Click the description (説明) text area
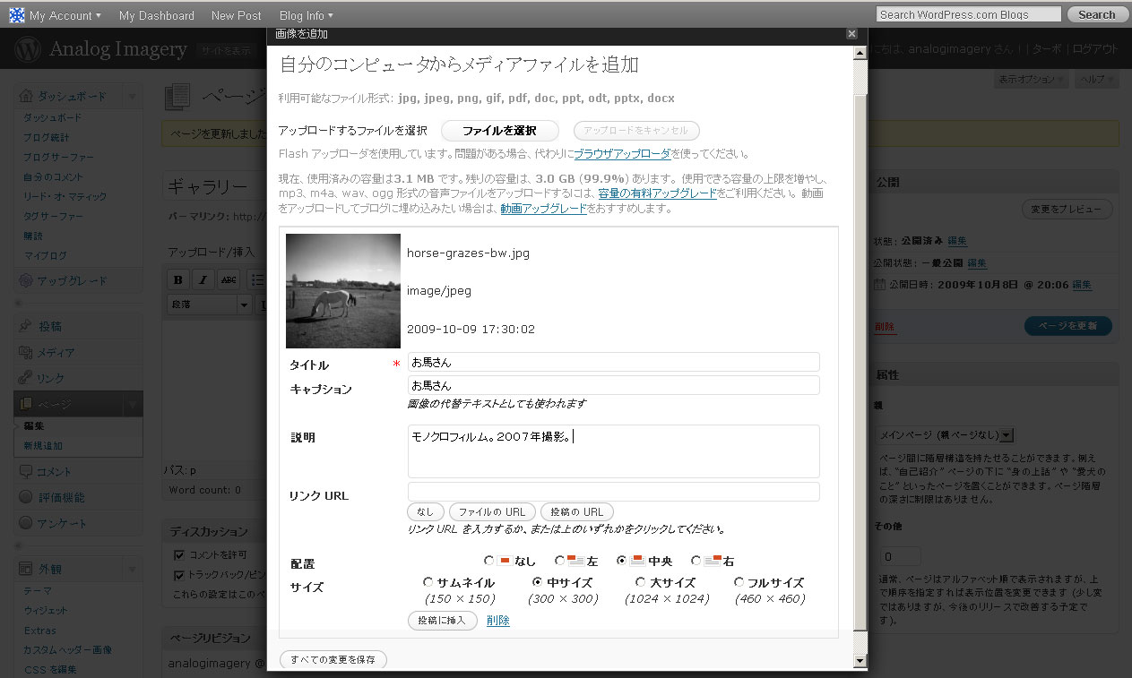The width and height of the screenshot is (1132, 678). [x=613, y=451]
